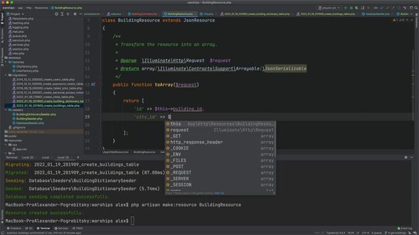Open terminal settings gear icon
The image size is (419, 235).
(x=406, y=157)
